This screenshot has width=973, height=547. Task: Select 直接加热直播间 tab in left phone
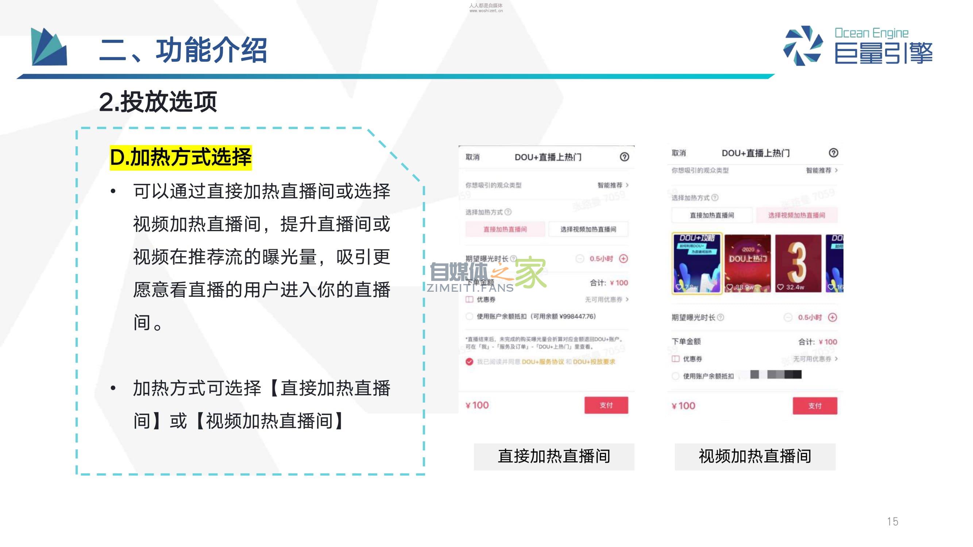[x=505, y=229]
